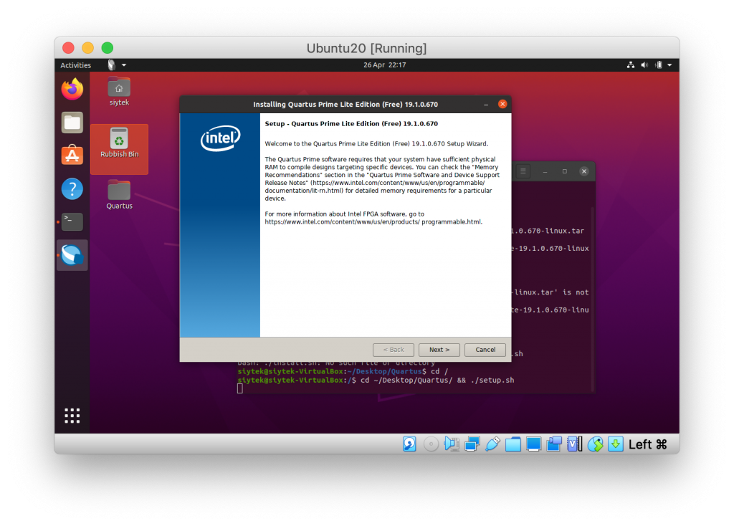734x526 pixels.
Task: Open the terminal hamburger menu
Action: click(x=523, y=171)
